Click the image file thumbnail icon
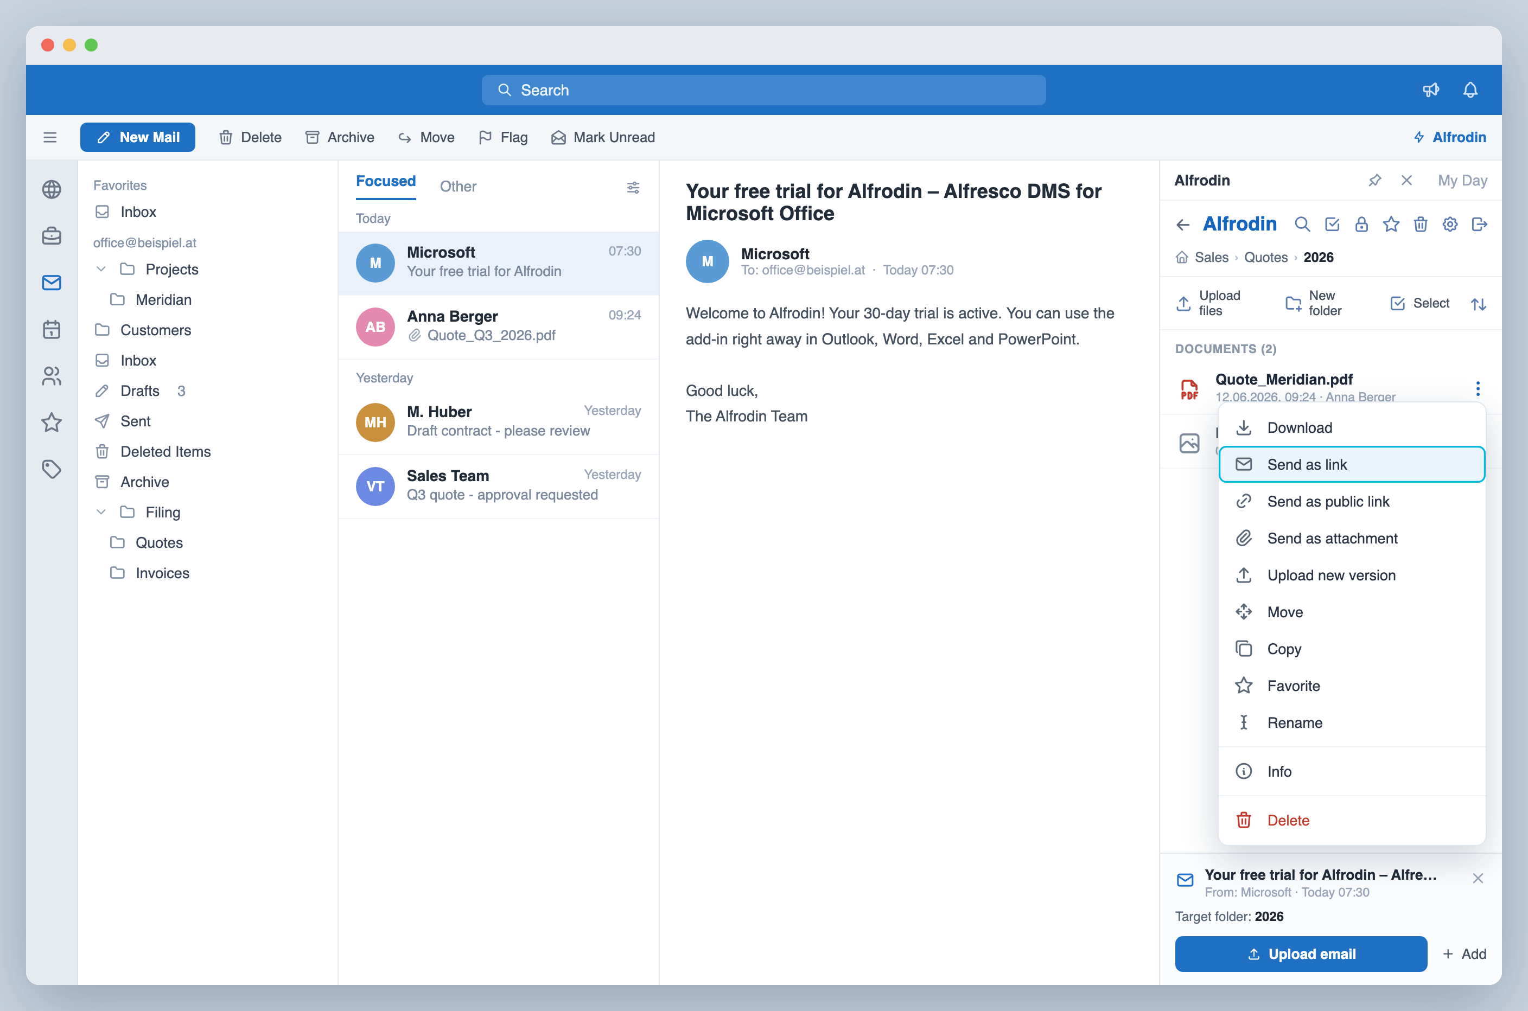 [x=1189, y=443]
